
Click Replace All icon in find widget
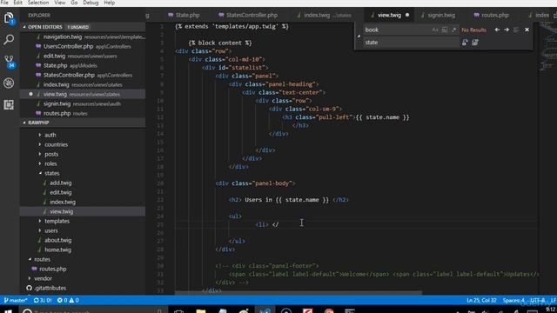[x=475, y=43]
